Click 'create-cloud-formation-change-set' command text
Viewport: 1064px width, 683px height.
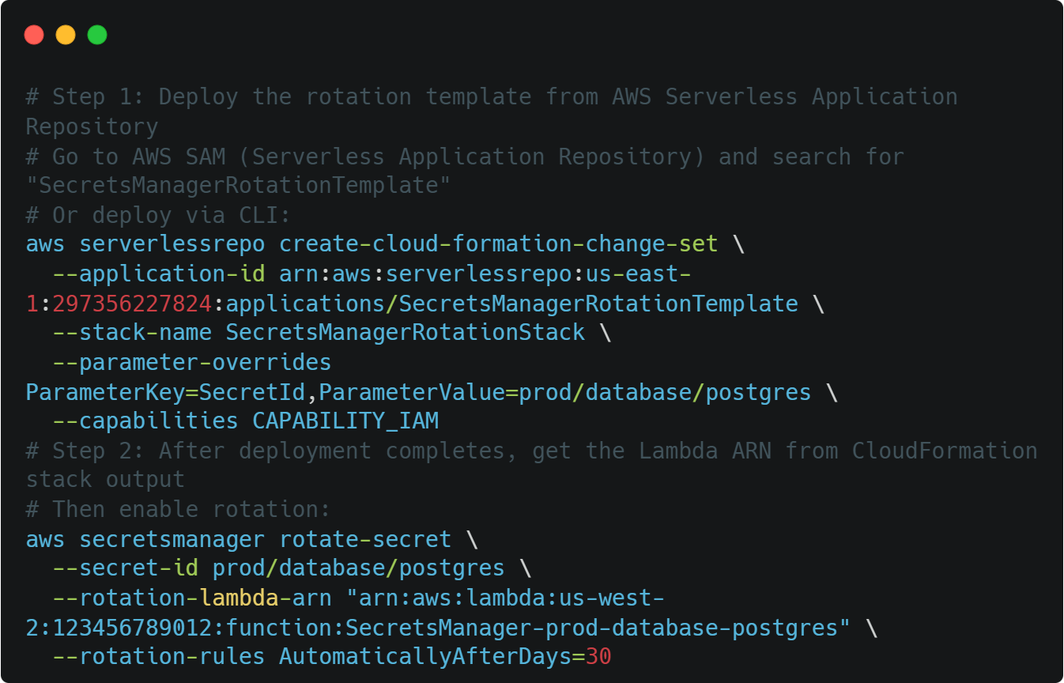click(x=498, y=244)
